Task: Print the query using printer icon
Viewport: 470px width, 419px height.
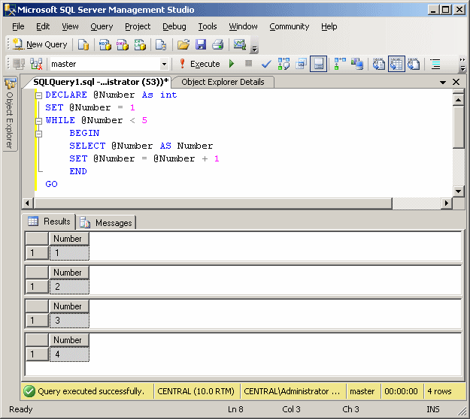Action: point(218,44)
